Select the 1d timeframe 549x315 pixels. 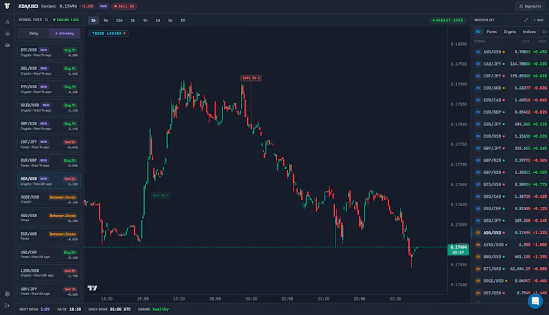[x=158, y=21]
